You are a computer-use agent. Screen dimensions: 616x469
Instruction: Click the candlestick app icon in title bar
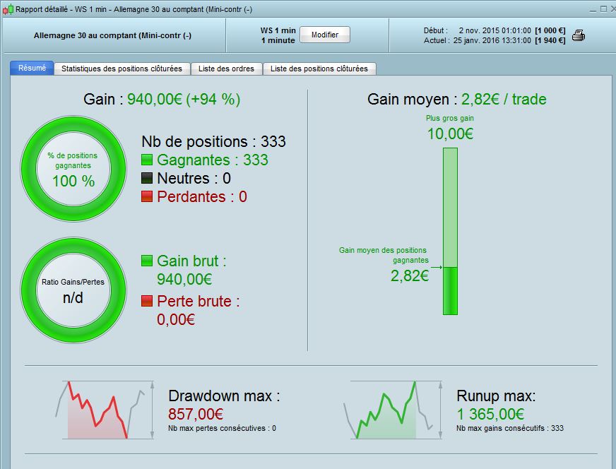coord(8,9)
